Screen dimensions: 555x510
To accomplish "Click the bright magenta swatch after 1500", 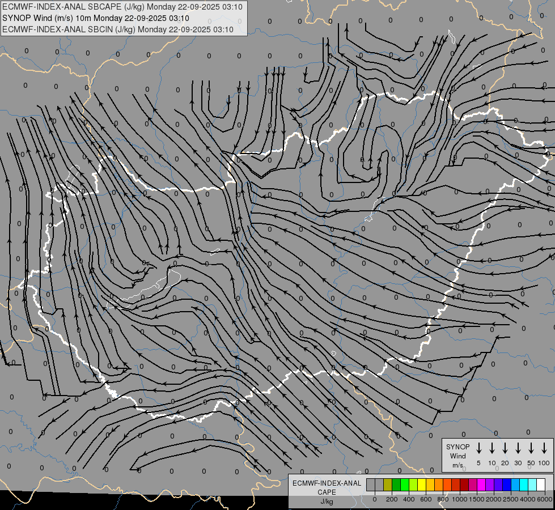I will click(481, 484).
